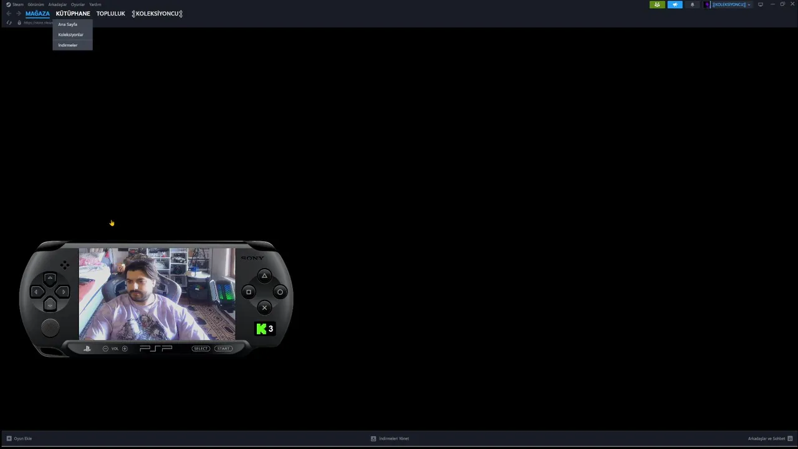798x449 pixels.
Task: Open the Arkadaşlar menu
Action: coord(57,4)
